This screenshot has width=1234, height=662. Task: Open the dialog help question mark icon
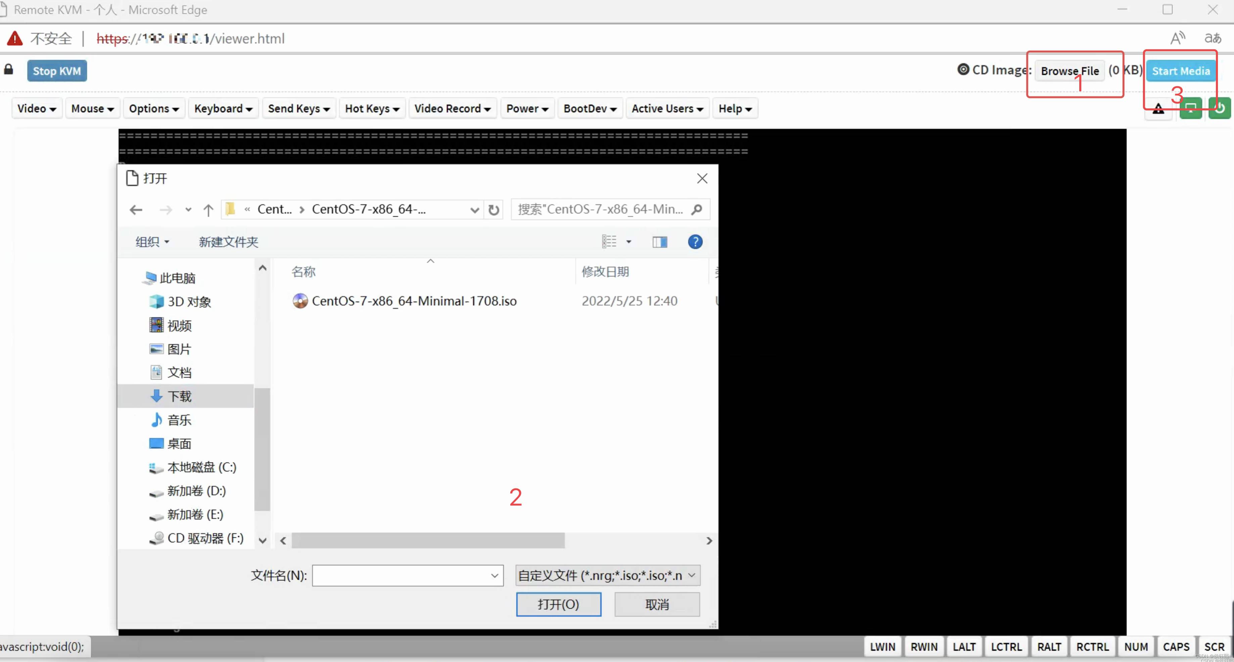point(695,242)
